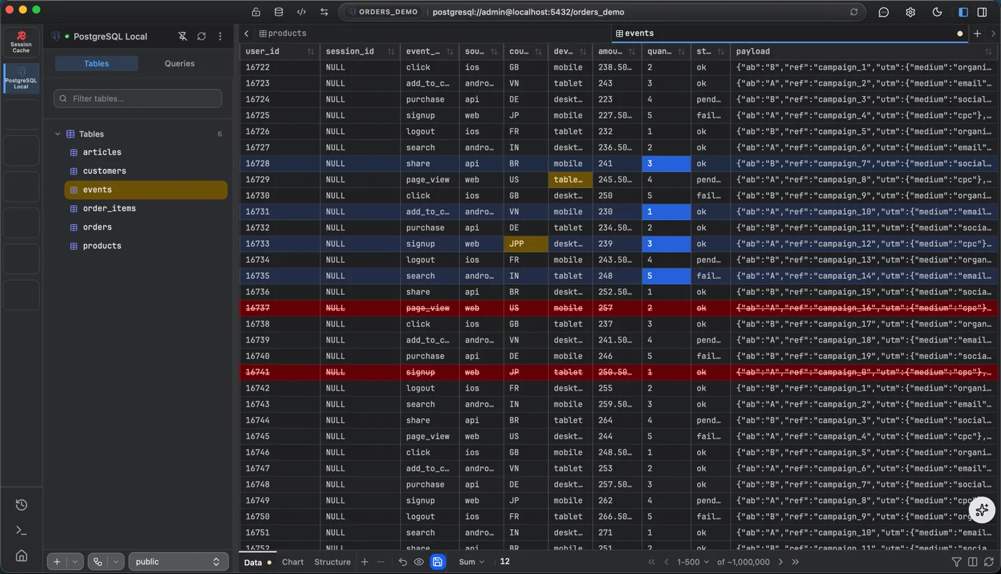The image size is (1001, 574).
Task: Open the Sum aggregate dropdown
Action: click(x=472, y=562)
